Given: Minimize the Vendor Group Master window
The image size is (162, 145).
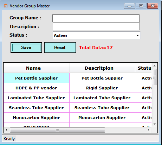Looking at the screenshot, I should pyautogui.click(x=129, y=6).
